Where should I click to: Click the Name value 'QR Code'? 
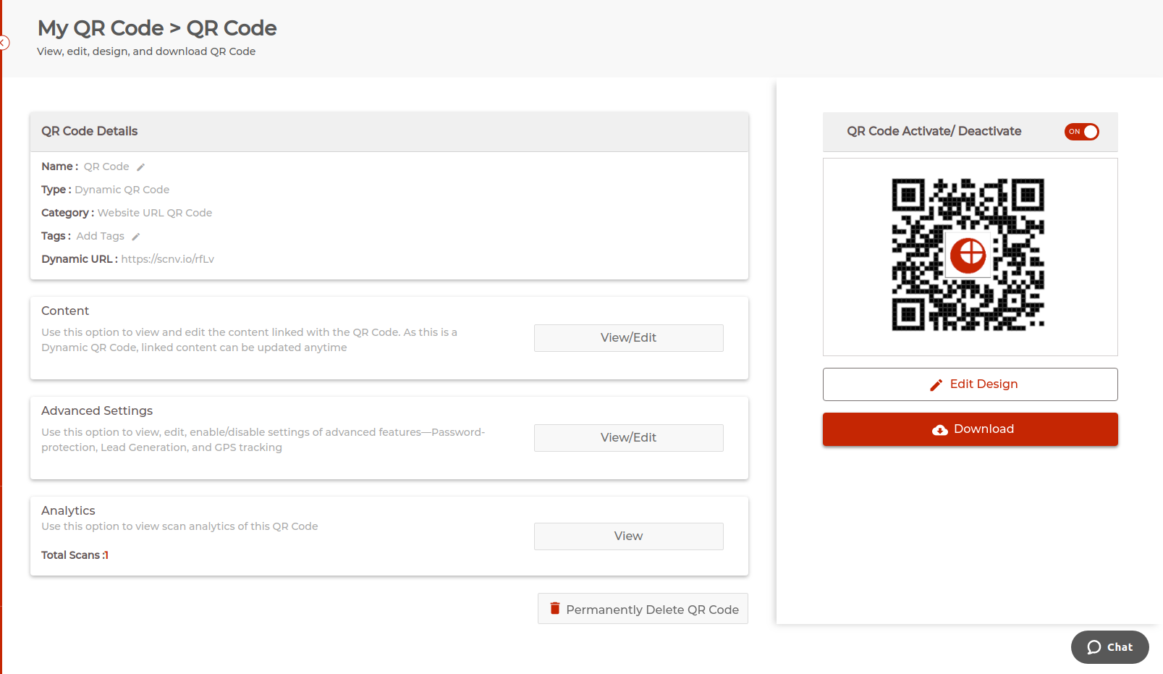tap(106, 167)
